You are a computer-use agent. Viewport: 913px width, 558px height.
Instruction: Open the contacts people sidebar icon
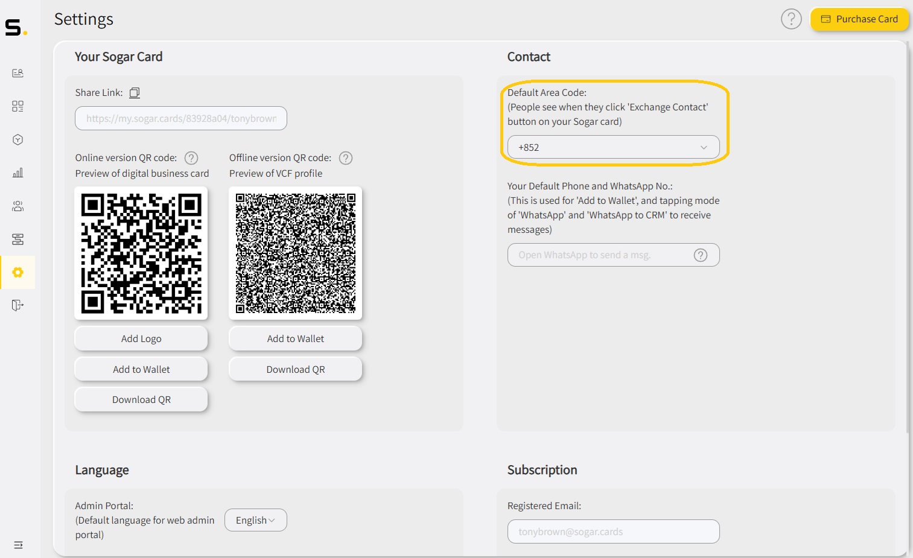(x=17, y=206)
